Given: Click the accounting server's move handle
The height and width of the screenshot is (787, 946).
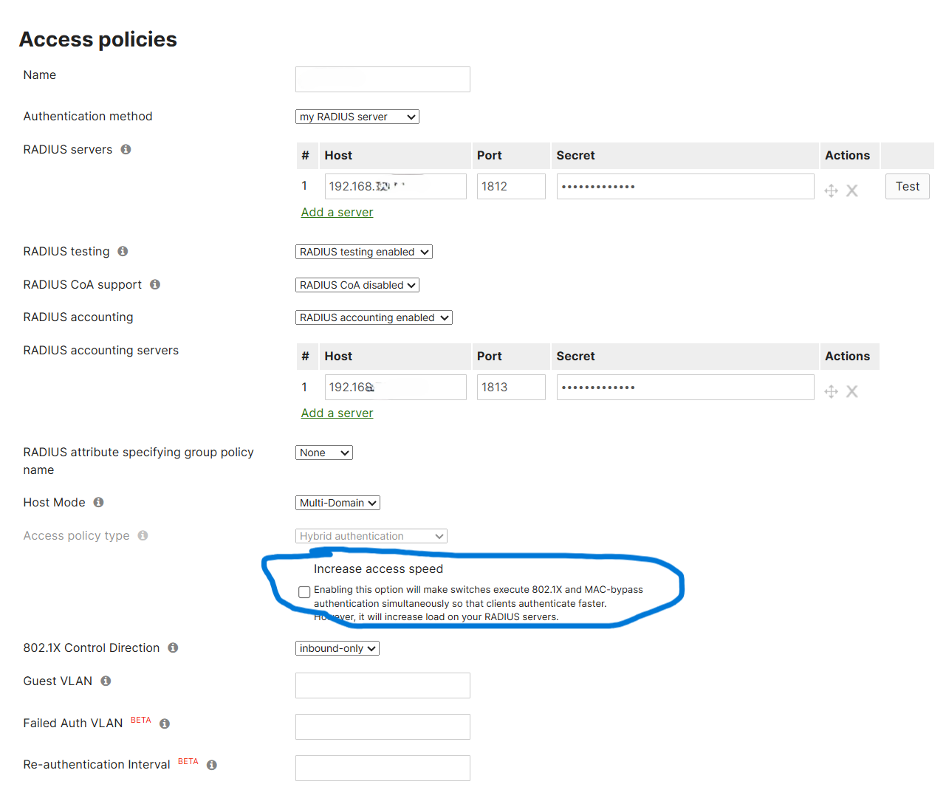Looking at the screenshot, I should [831, 391].
